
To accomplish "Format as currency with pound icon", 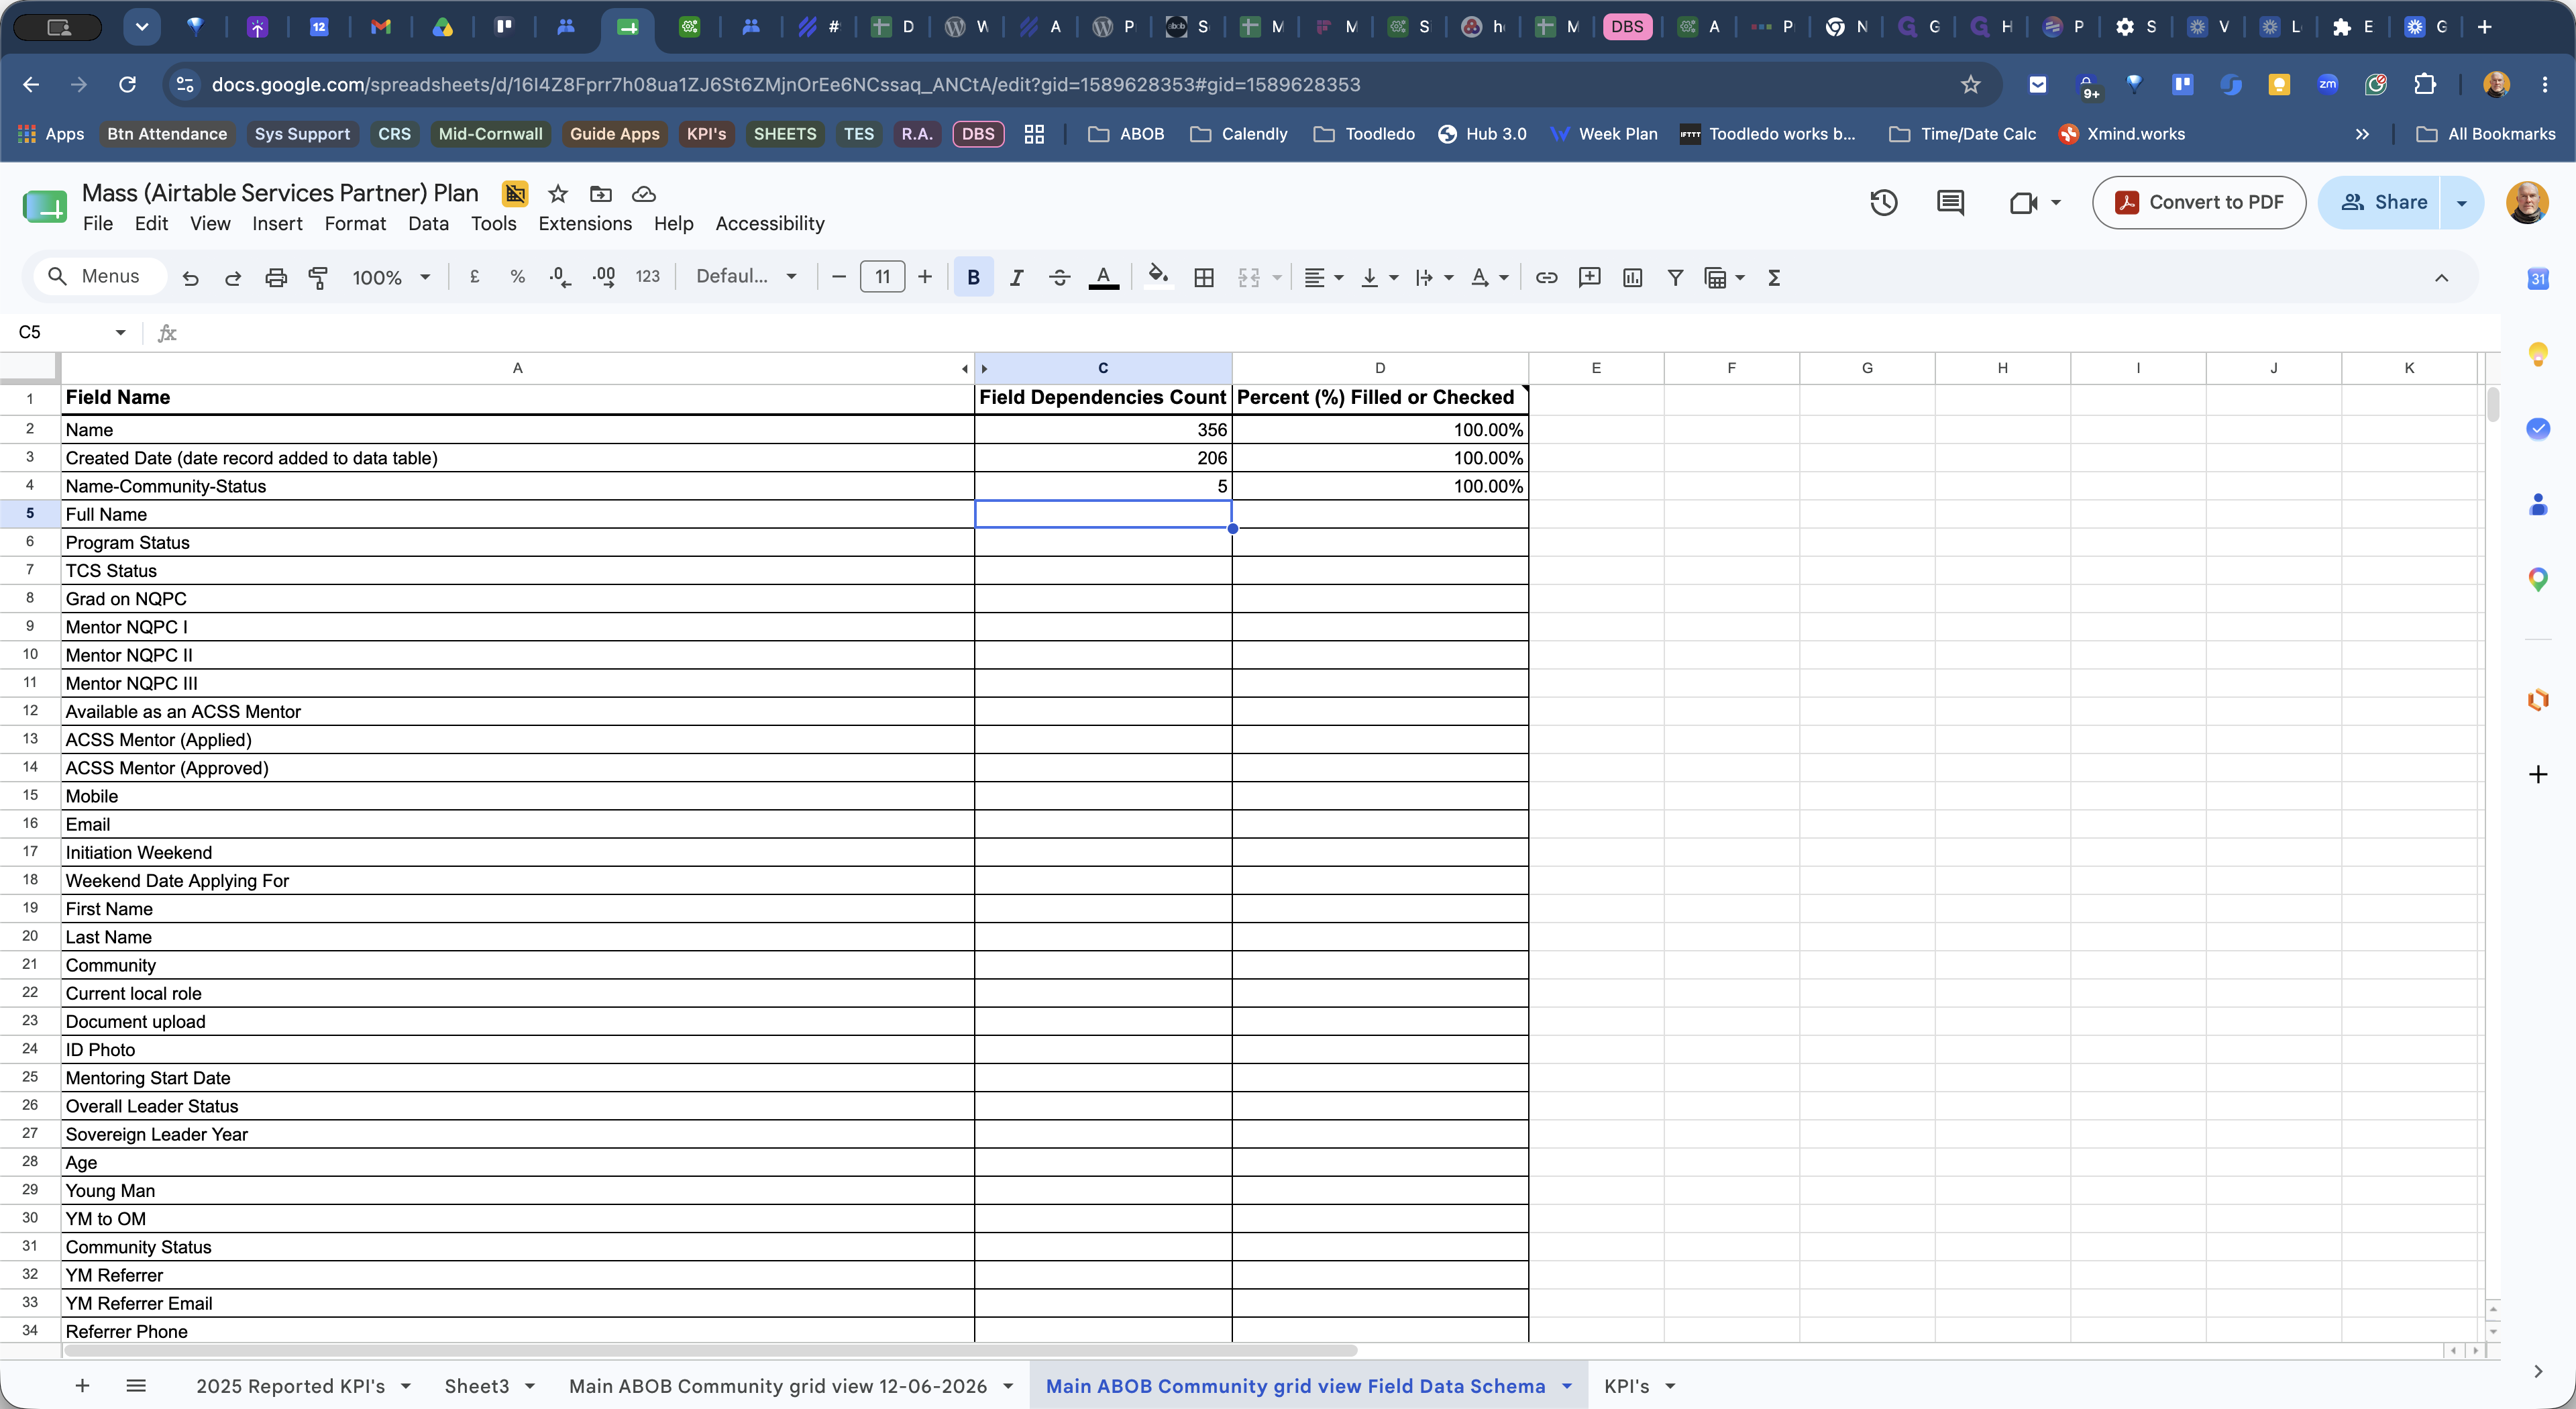I will coord(475,277).
